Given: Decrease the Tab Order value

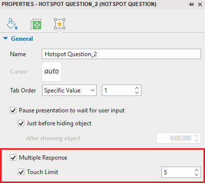Looking at the screenshot, I should pos(137,92).
